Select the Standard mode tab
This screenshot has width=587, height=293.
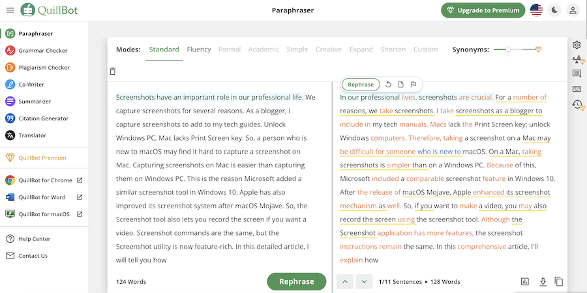coord(164,49)
